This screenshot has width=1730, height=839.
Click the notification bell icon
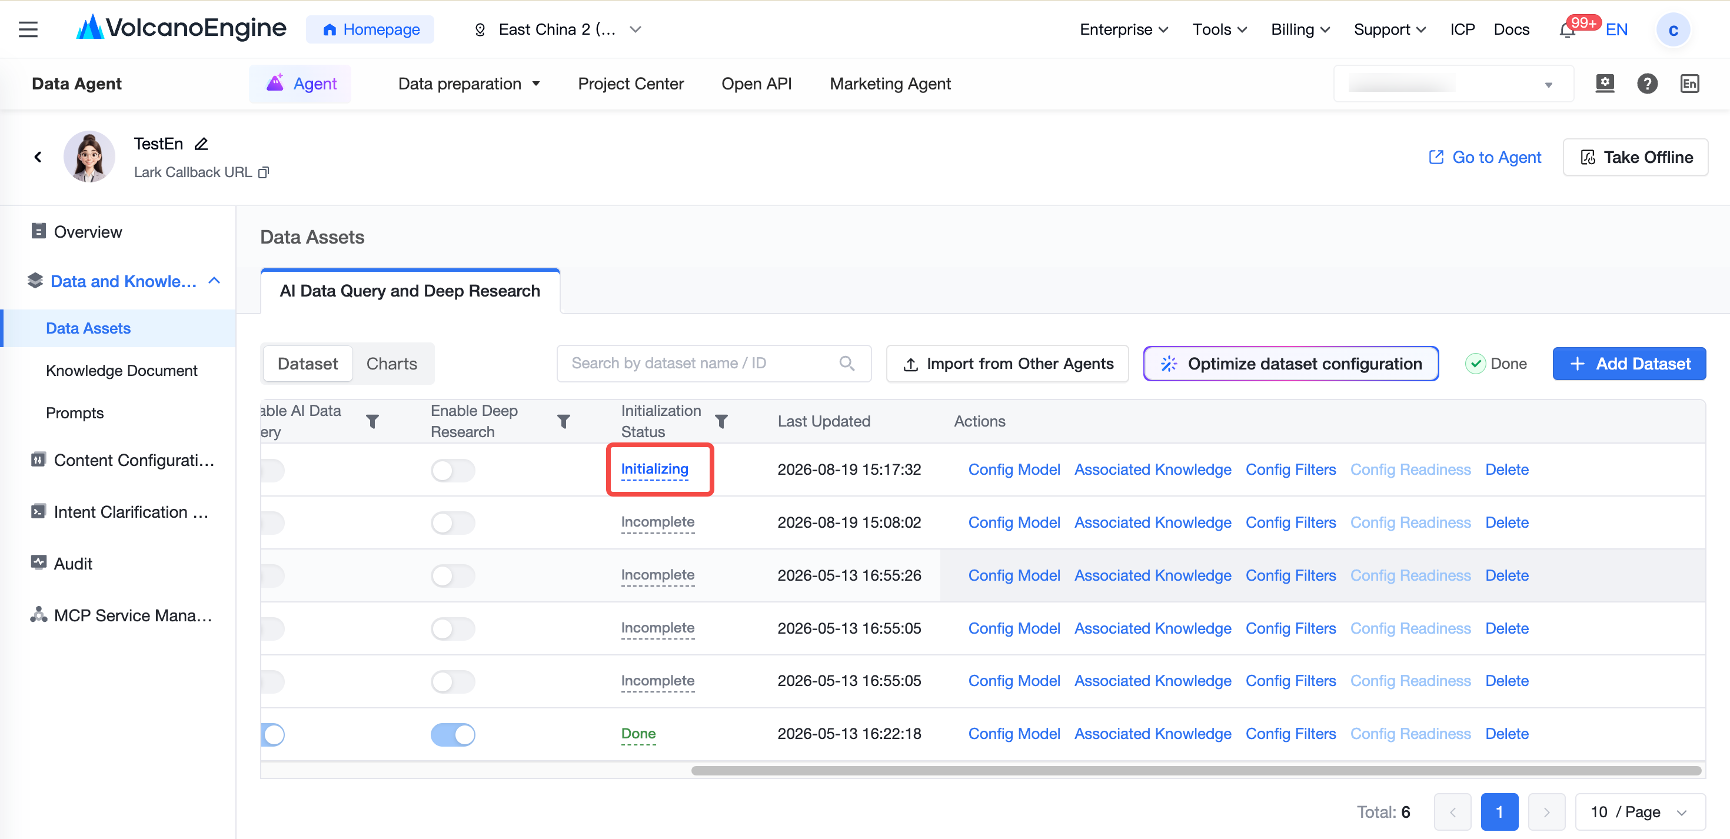tap(1567, 31)
